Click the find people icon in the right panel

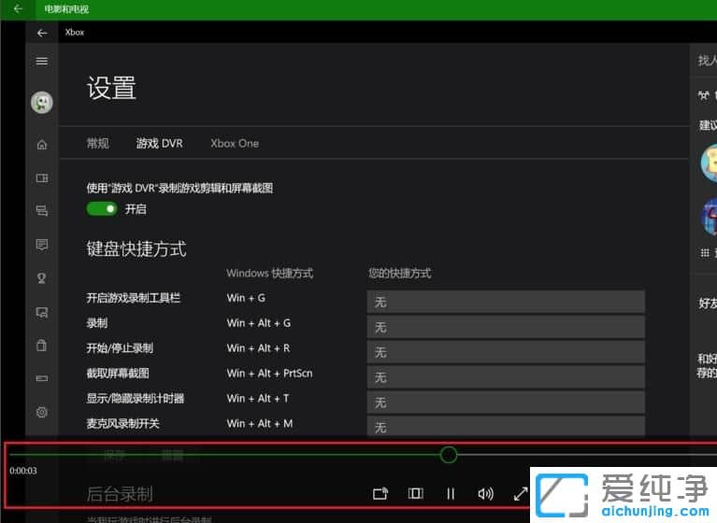tap(703, 95)
